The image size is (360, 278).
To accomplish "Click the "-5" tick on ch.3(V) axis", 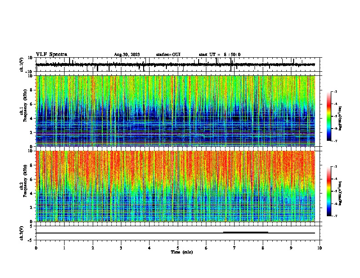I will click(31, 240).
